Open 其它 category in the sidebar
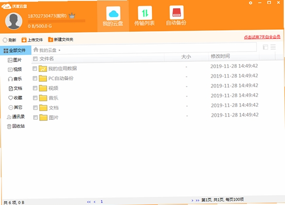This screenshot has width=285, height=205. 15,107
